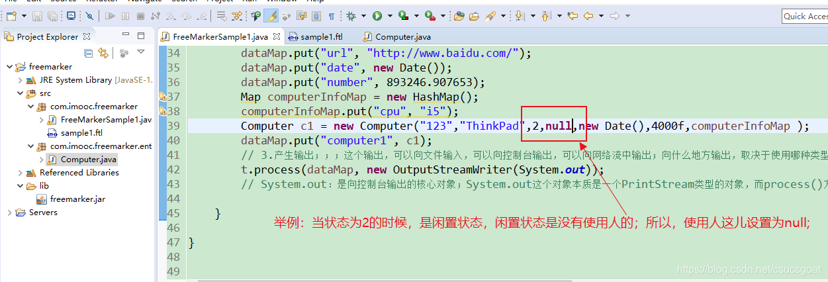Switch to the FreeMarkerSample1.java tab
Image resolution: width=828 pixels, height=282 pixels.
point(222,37)
